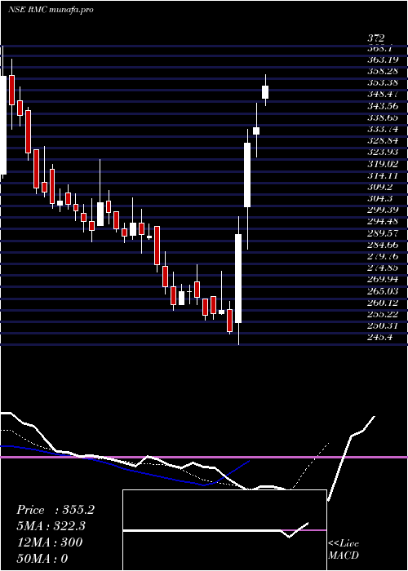Click the 284.66 price axis label
The width and height of the screenshot is (408, 571).
[383, 245]
